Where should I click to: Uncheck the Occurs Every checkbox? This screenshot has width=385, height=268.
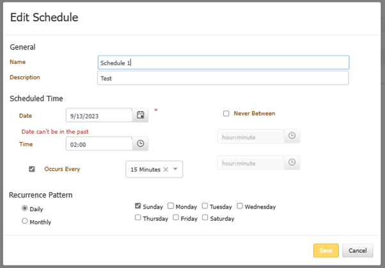tap(32, 169)
